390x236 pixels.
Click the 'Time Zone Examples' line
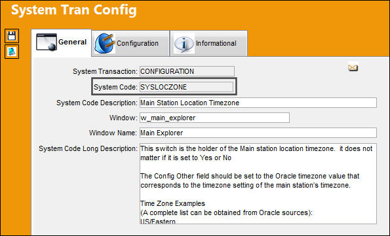pyautogui.click(x=172, y=203)
